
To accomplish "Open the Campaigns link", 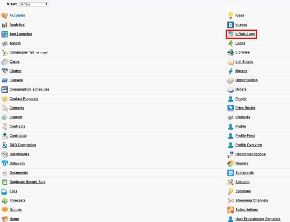I will [x=19, y=52].
